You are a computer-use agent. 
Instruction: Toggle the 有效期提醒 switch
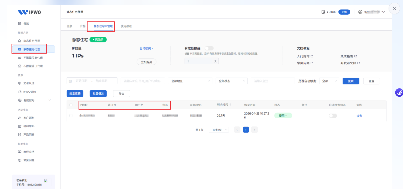coord(209,48)
